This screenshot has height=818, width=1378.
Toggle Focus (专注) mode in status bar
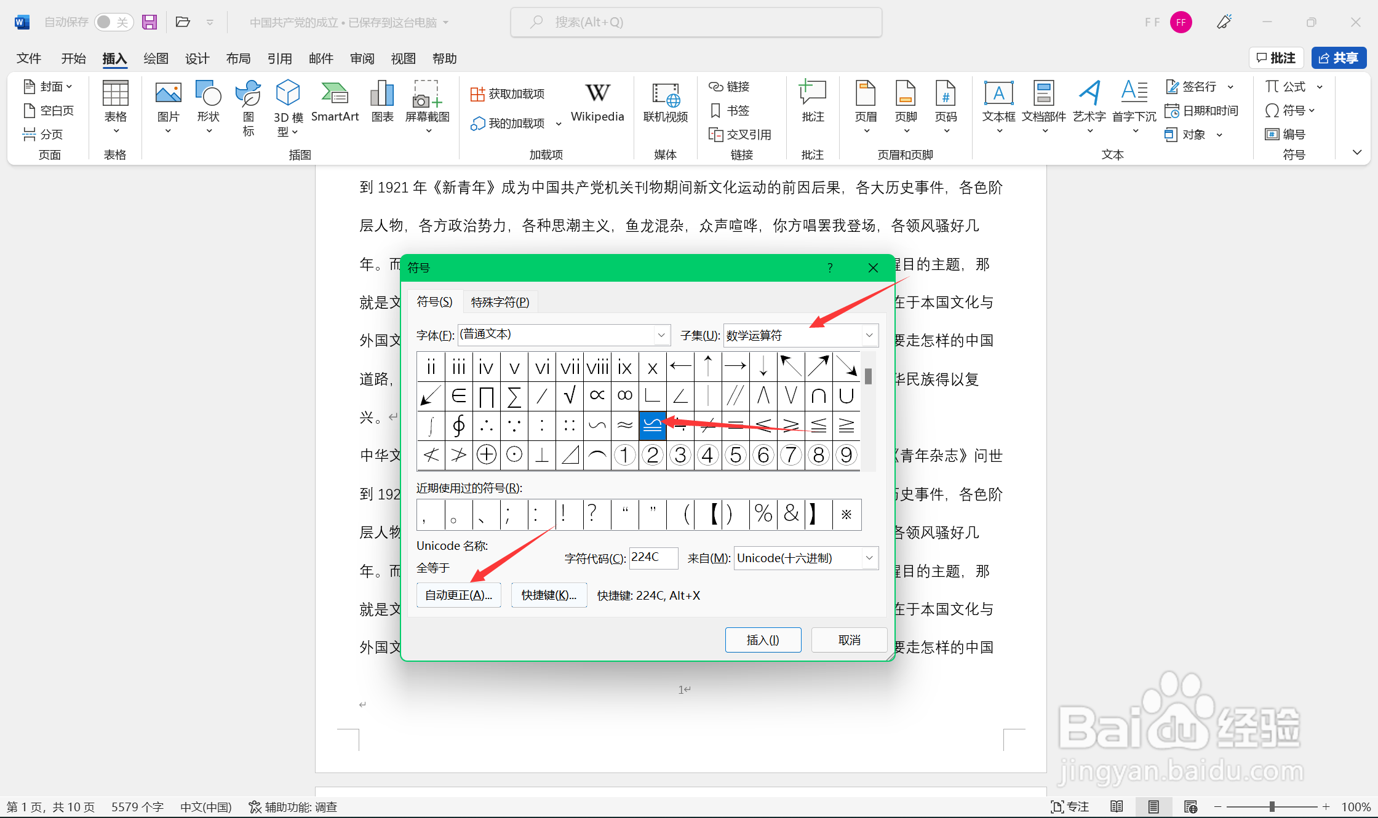click(x=1070, y=807)
